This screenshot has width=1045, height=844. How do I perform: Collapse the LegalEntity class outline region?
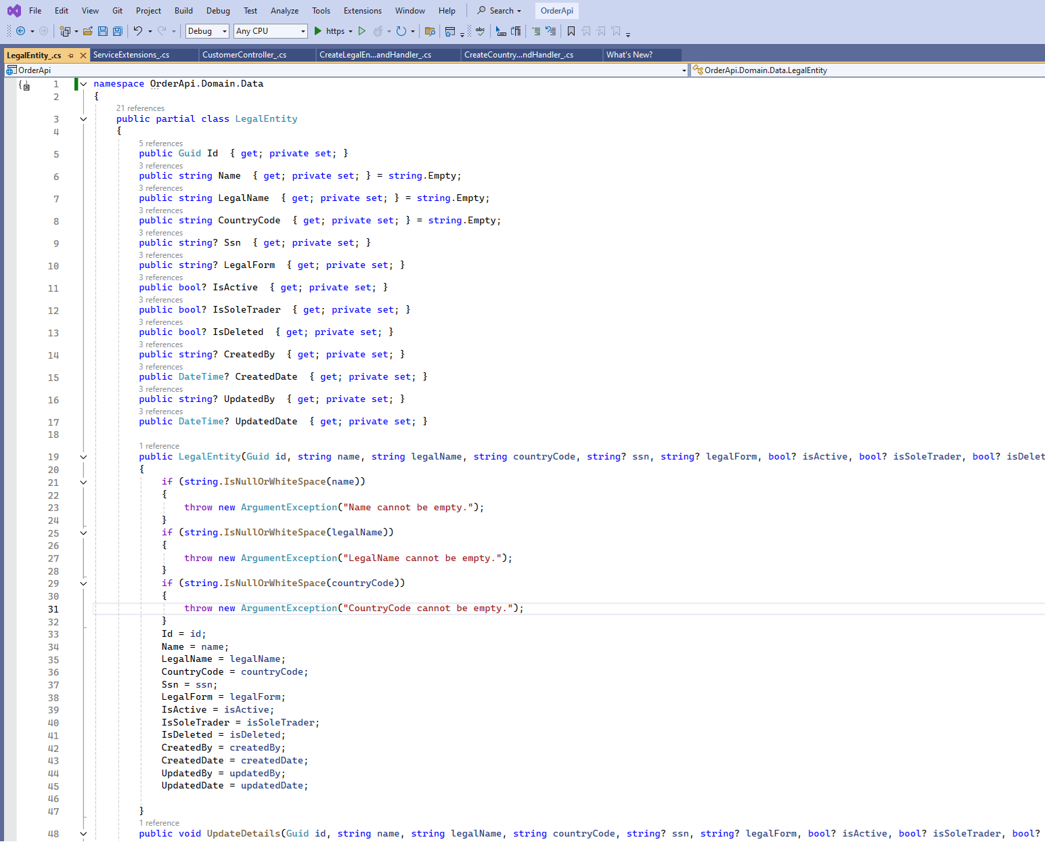[x=83, y=119]
